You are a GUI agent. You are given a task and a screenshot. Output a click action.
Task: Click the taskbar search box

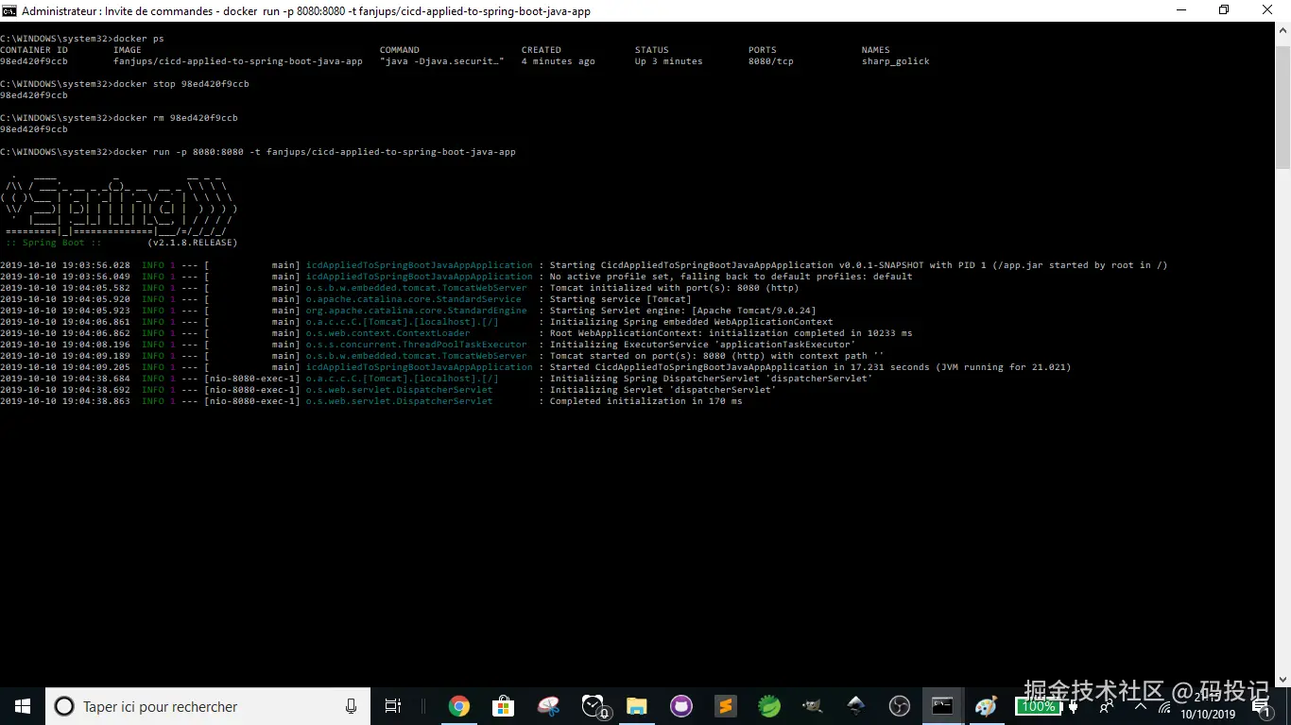[206, 706]
